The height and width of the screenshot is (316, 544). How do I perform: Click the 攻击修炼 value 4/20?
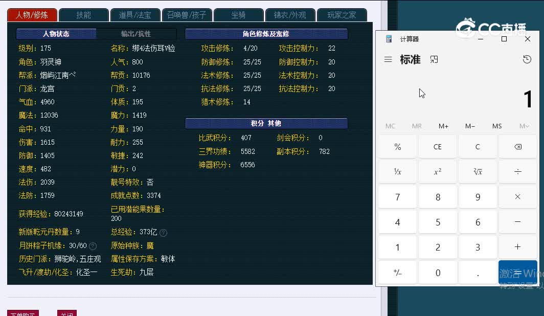(x=251, y=48)
